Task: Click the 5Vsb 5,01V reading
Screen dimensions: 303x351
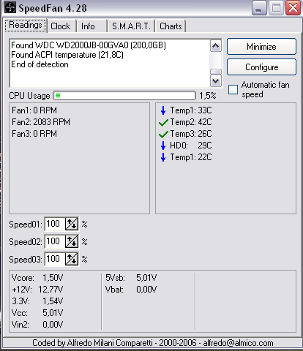Action: pyautogui.click(x=131, y=278)
